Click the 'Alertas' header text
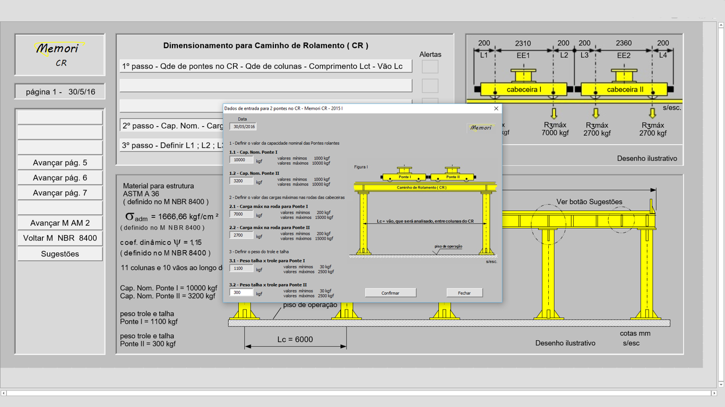The height and width of the screenshot is (407, 725). pyautogui.click(x=430, y=55)
